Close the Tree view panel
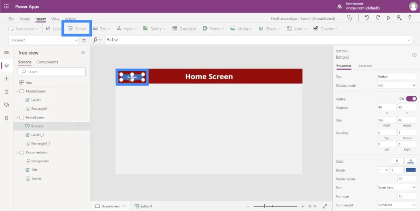 click(83, 52)
